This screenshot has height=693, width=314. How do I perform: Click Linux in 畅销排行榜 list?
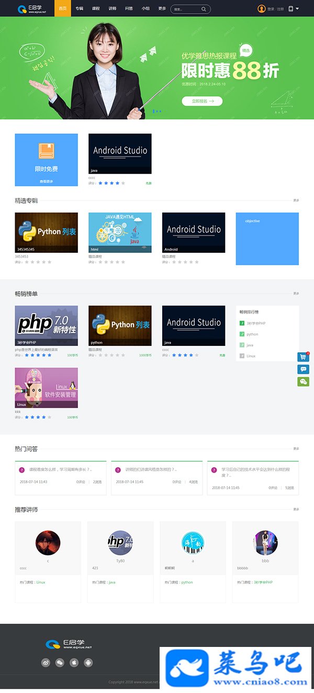pos(251,356)
